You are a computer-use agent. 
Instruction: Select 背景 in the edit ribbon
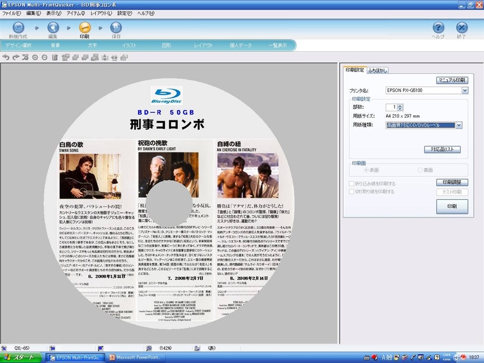(x=55, y=45)
